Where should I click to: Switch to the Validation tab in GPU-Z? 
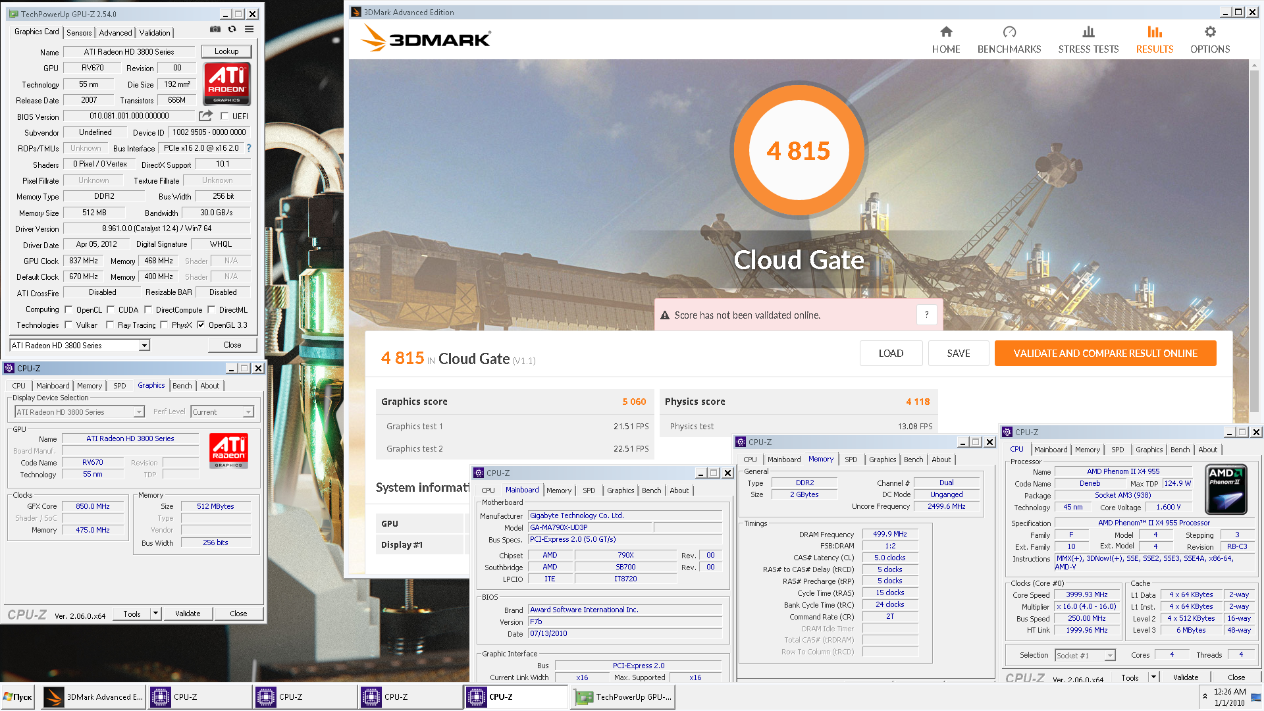[x=155, y=32]
